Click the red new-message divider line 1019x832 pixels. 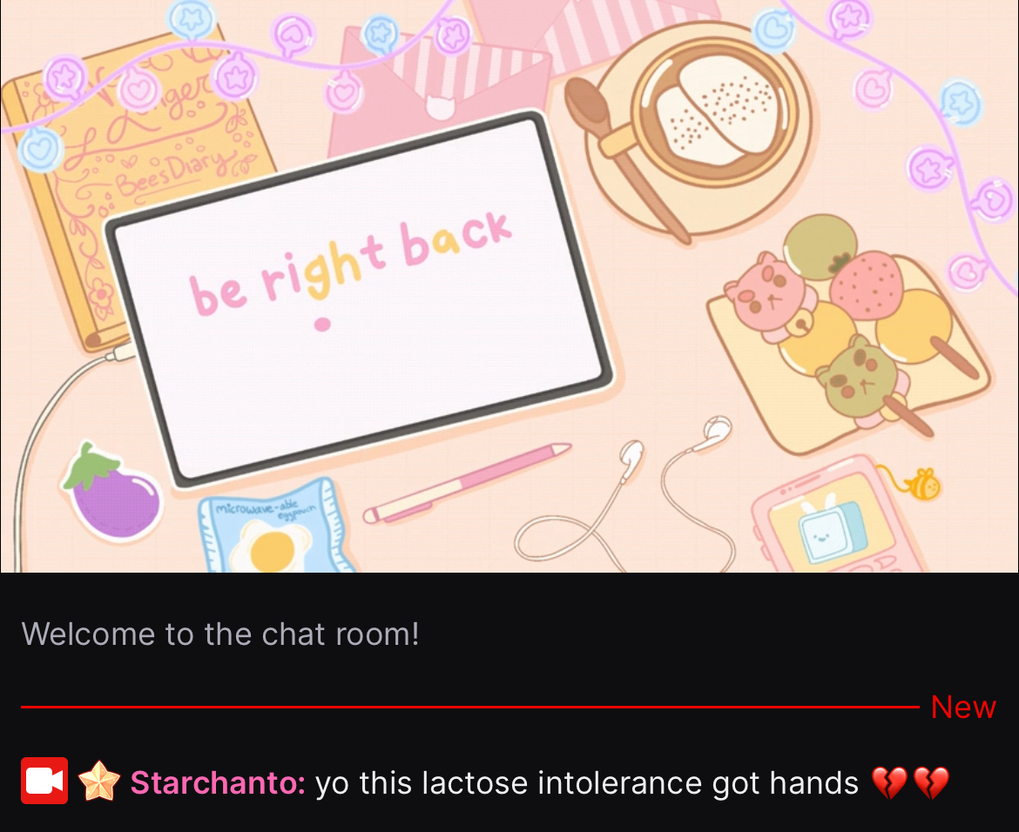point(469,707)
